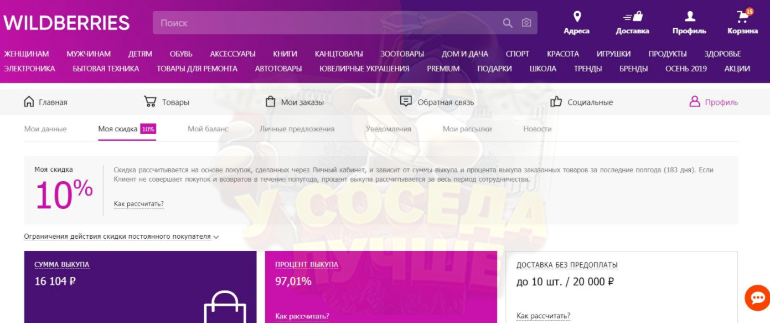
Task: Click Как рассчитать in Доставка без предоплаты
Action: coord(544,316)
